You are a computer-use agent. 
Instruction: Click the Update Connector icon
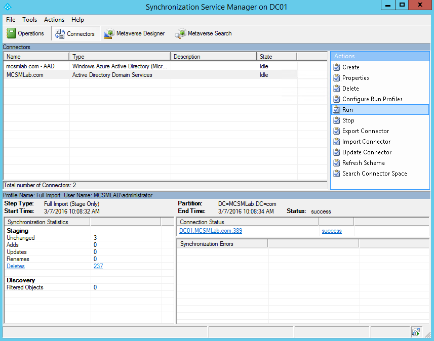point(337,152)
